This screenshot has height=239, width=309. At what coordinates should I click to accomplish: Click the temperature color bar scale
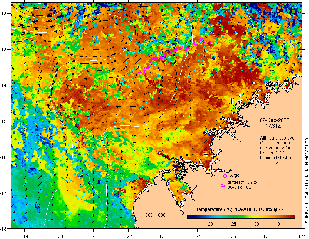click(x=241, y=217)
